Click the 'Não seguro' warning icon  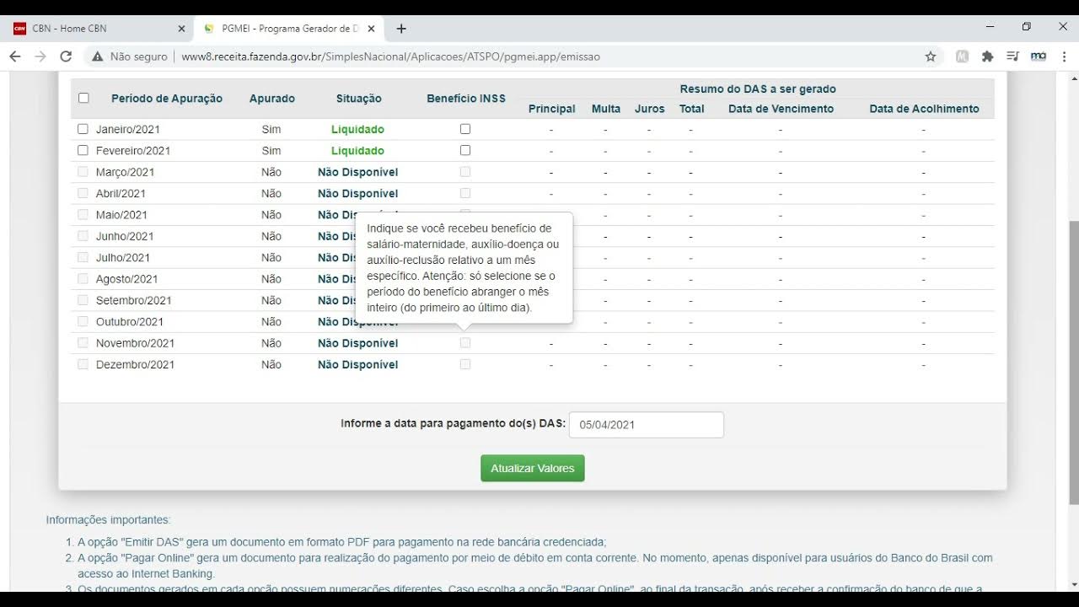click(98, 56)
